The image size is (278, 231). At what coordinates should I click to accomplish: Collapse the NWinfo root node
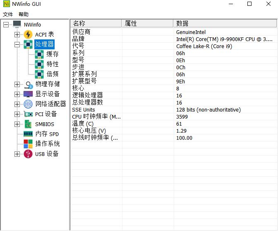pyautogui.click(x=6, y=24)
